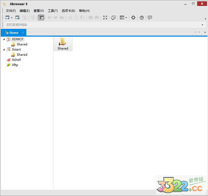Click the Back arrow icon
The image size is (208, 196).
(x=49, y=18)
